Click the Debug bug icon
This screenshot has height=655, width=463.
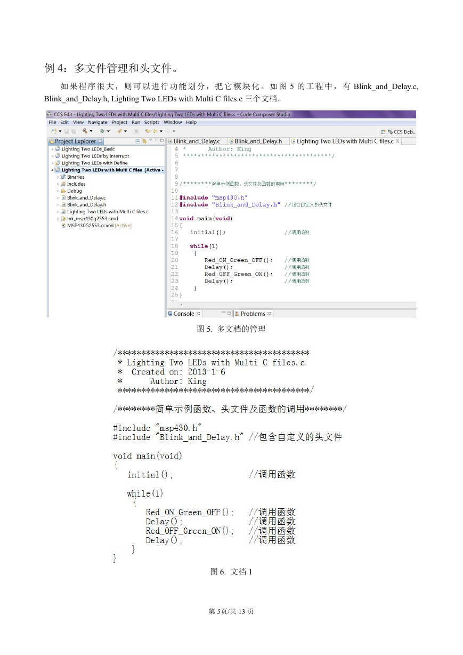point(101,131)
